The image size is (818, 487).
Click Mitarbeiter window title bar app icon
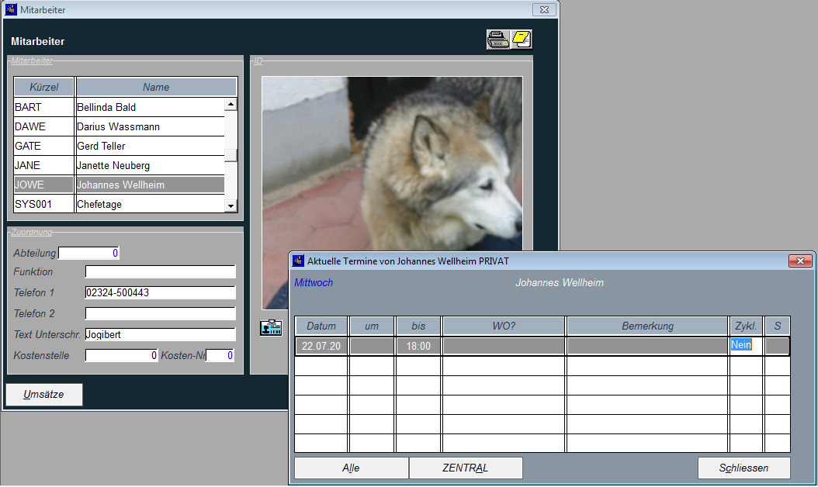[11, 9]
